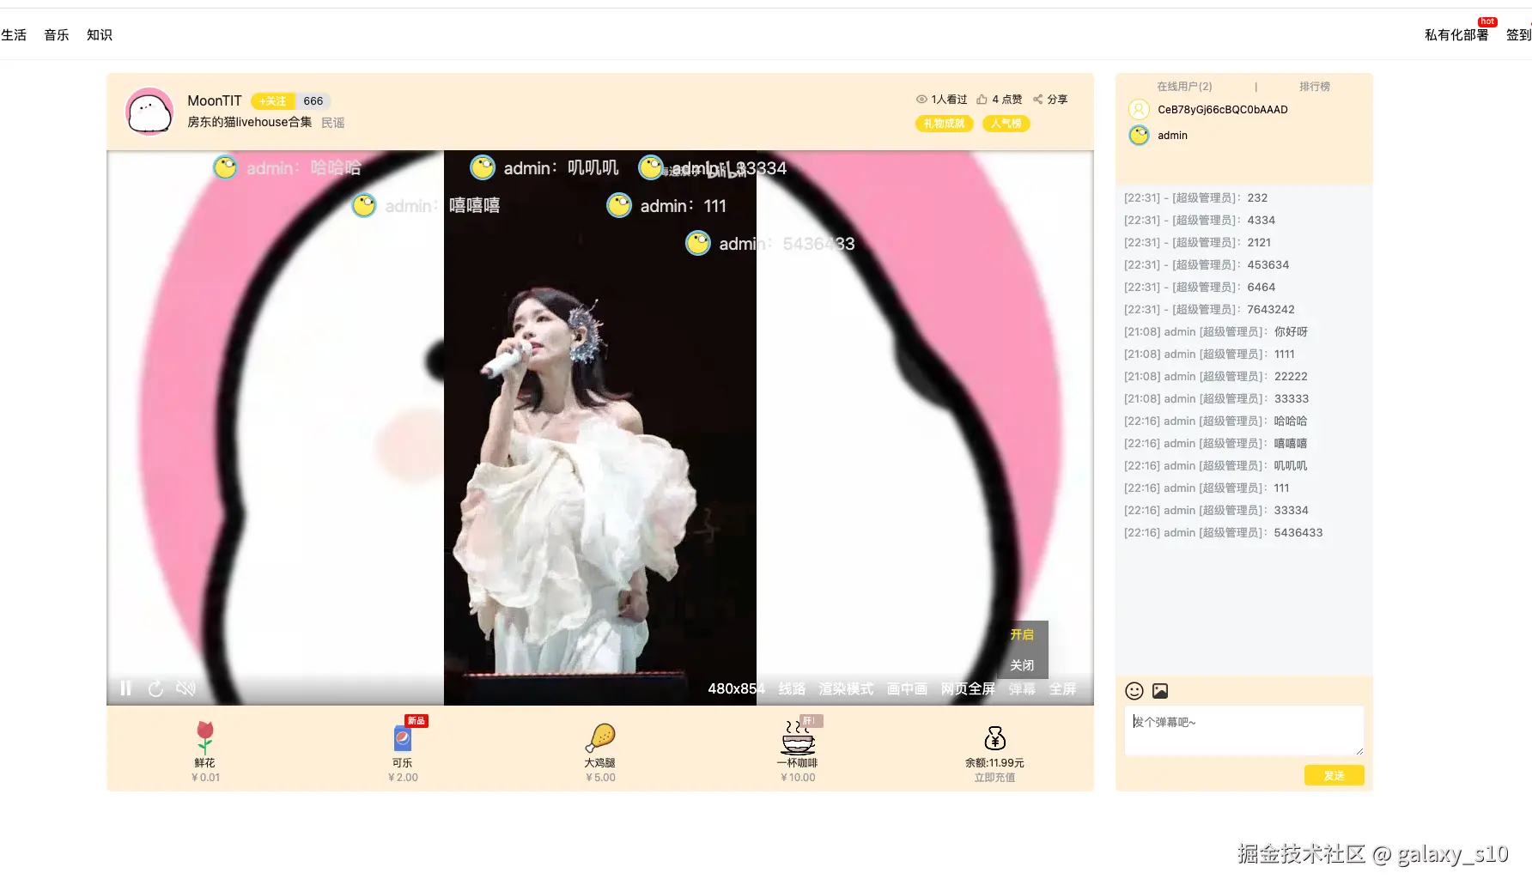Click the 4 点赞 like count text

[x=1006, y=100]
